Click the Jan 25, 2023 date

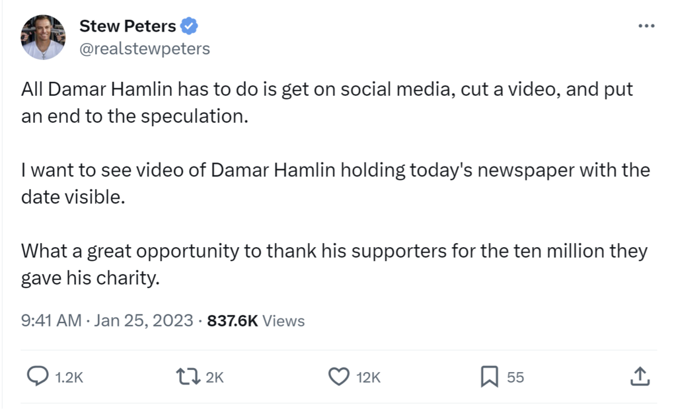[x=143, y=320]
